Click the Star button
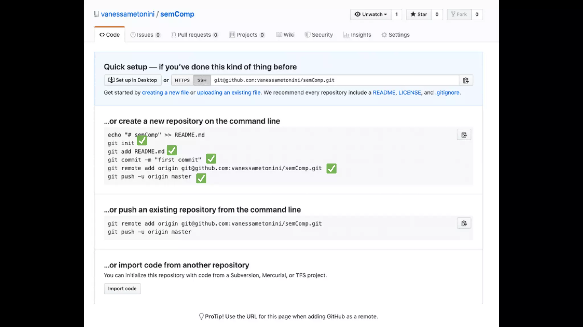583x327 pixels. pyautogui.click(x=419, y=14)
